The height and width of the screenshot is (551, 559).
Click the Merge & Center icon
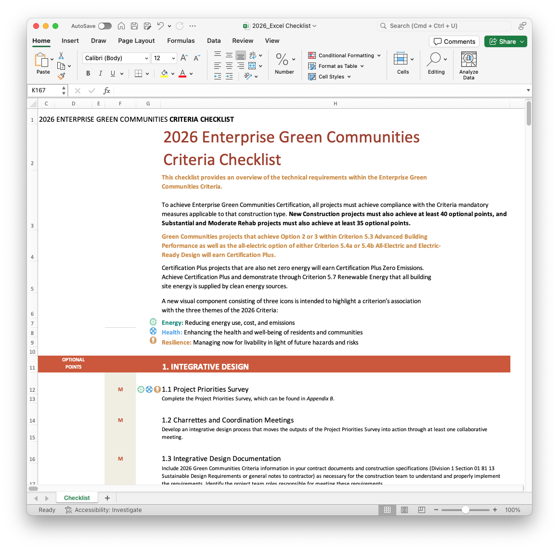click(252, 66)
